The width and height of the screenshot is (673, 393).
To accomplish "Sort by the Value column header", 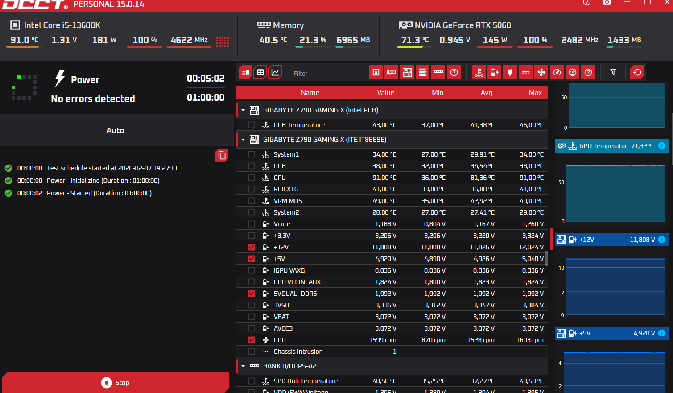I will pyautogui.click(x=385, y=93).
